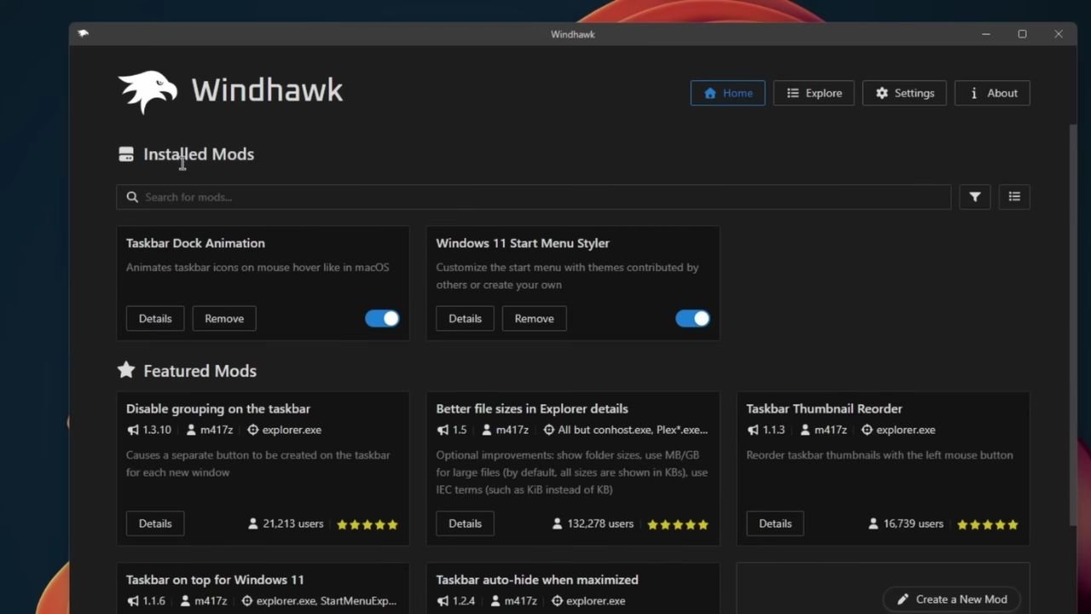Remove the Windows 11 Start Menu Styler mod
The height and width of the screenshot is (614, 1091).
click(x=534, y=318)
